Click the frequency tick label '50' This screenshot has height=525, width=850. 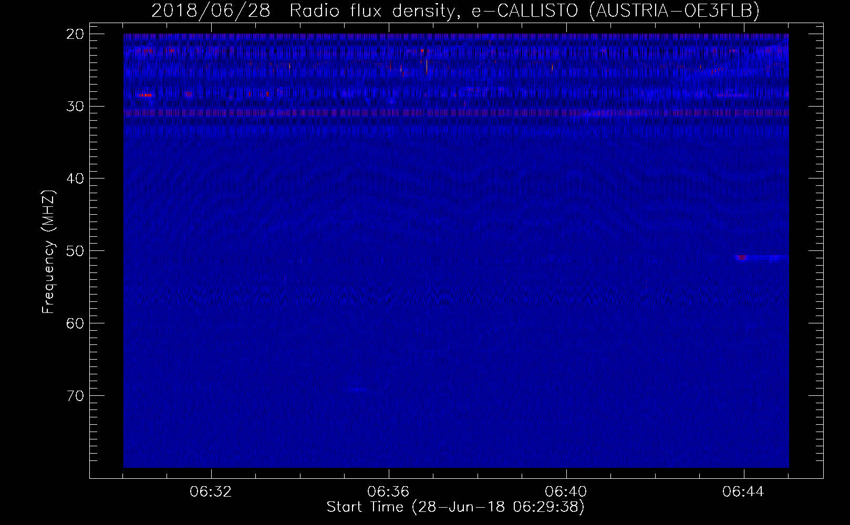[x=76, y=250]
